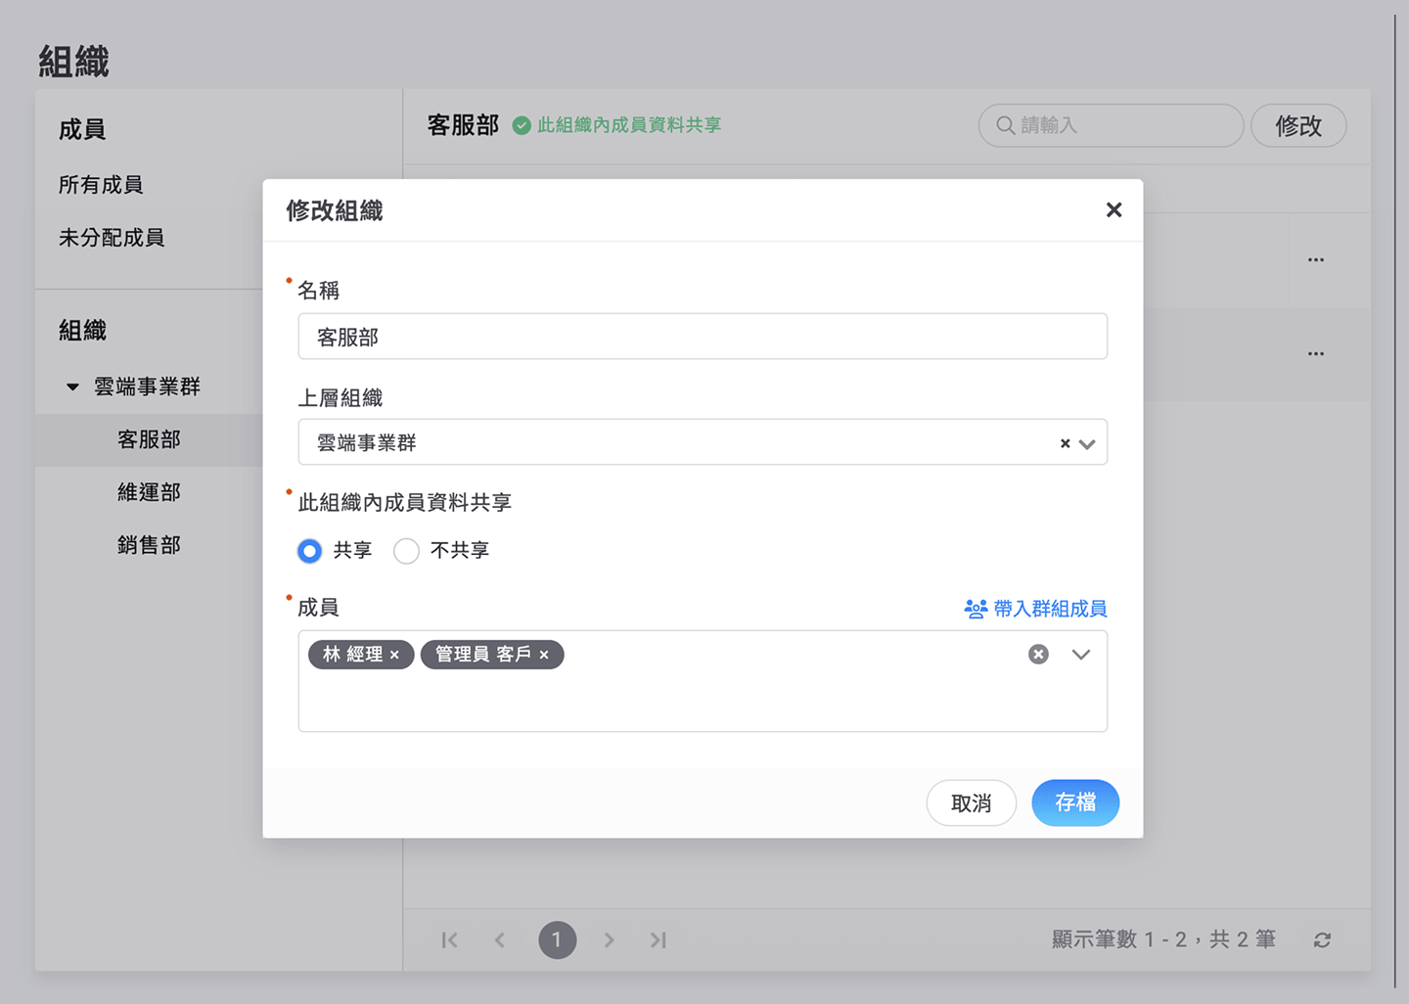The width and height of the screenshot is (1409, 1004).
Task: Click the refresh icon beside record count
Action: (1323, 939)
